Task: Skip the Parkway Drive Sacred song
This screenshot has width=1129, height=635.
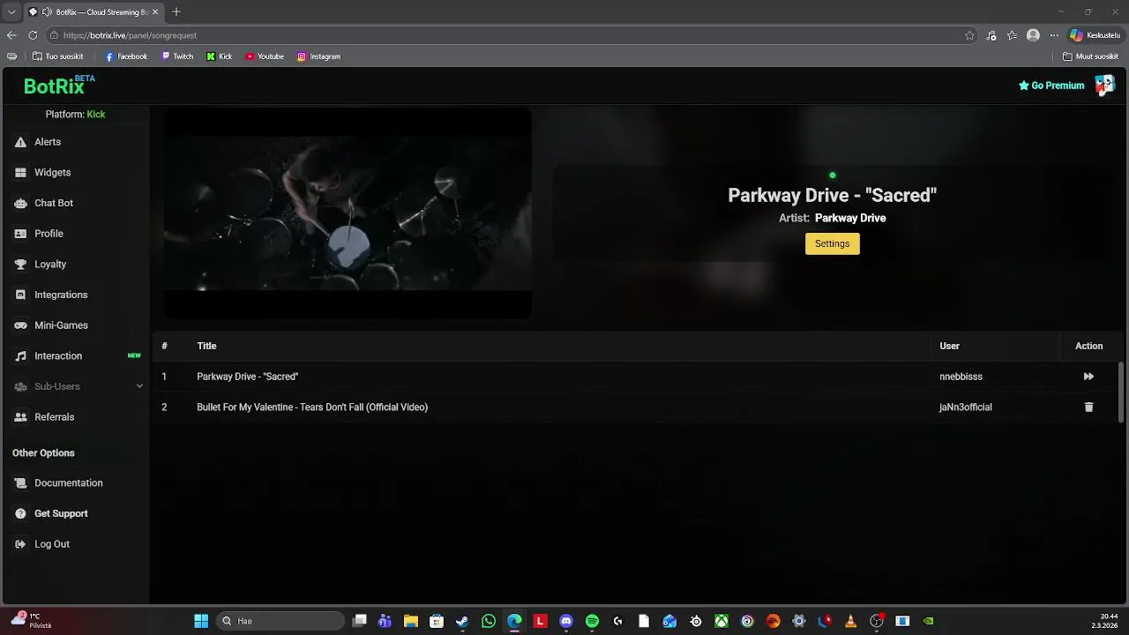Action: tap(1088, 377)
